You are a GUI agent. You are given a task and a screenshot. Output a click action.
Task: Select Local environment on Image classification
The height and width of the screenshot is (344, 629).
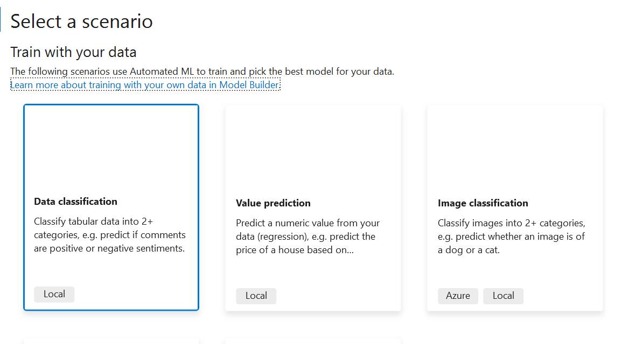[x=503, y=296]
